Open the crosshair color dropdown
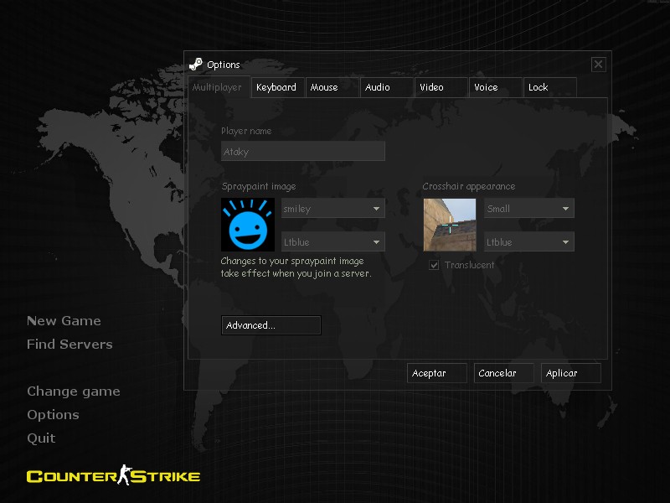Viewport: 670px width, 503px height. pos(528,241)
